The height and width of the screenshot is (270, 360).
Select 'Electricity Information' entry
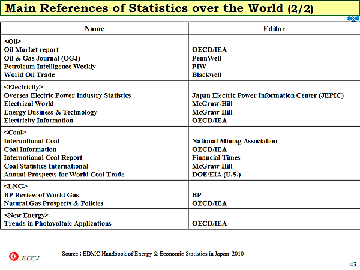38,121
